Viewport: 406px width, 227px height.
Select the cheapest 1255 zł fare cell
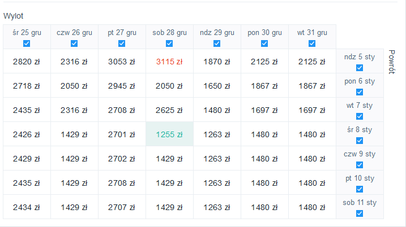click(170, 134)
